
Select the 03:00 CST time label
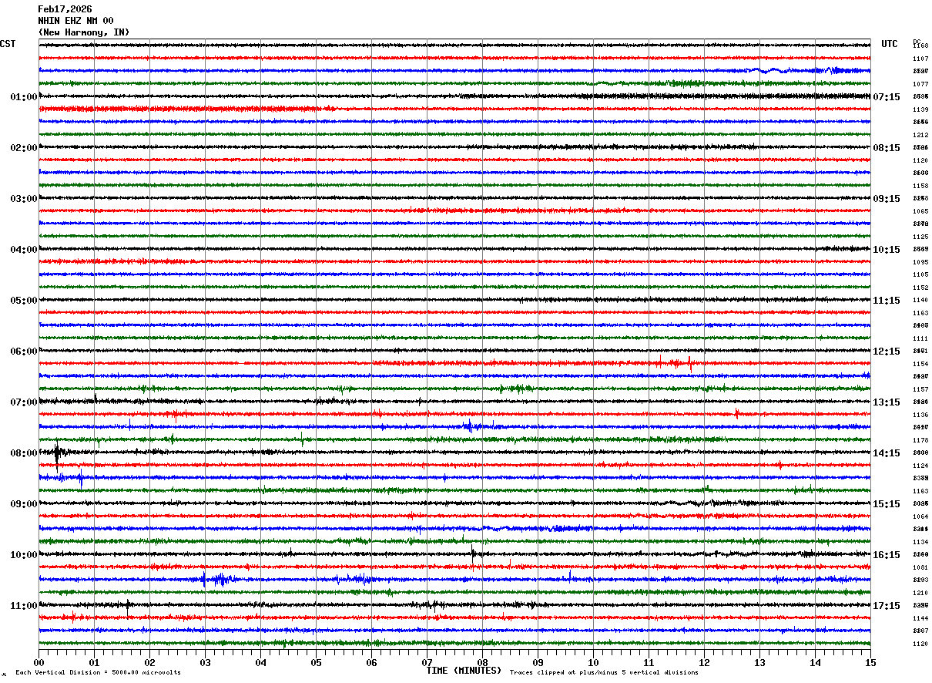(x=24, y=199)
